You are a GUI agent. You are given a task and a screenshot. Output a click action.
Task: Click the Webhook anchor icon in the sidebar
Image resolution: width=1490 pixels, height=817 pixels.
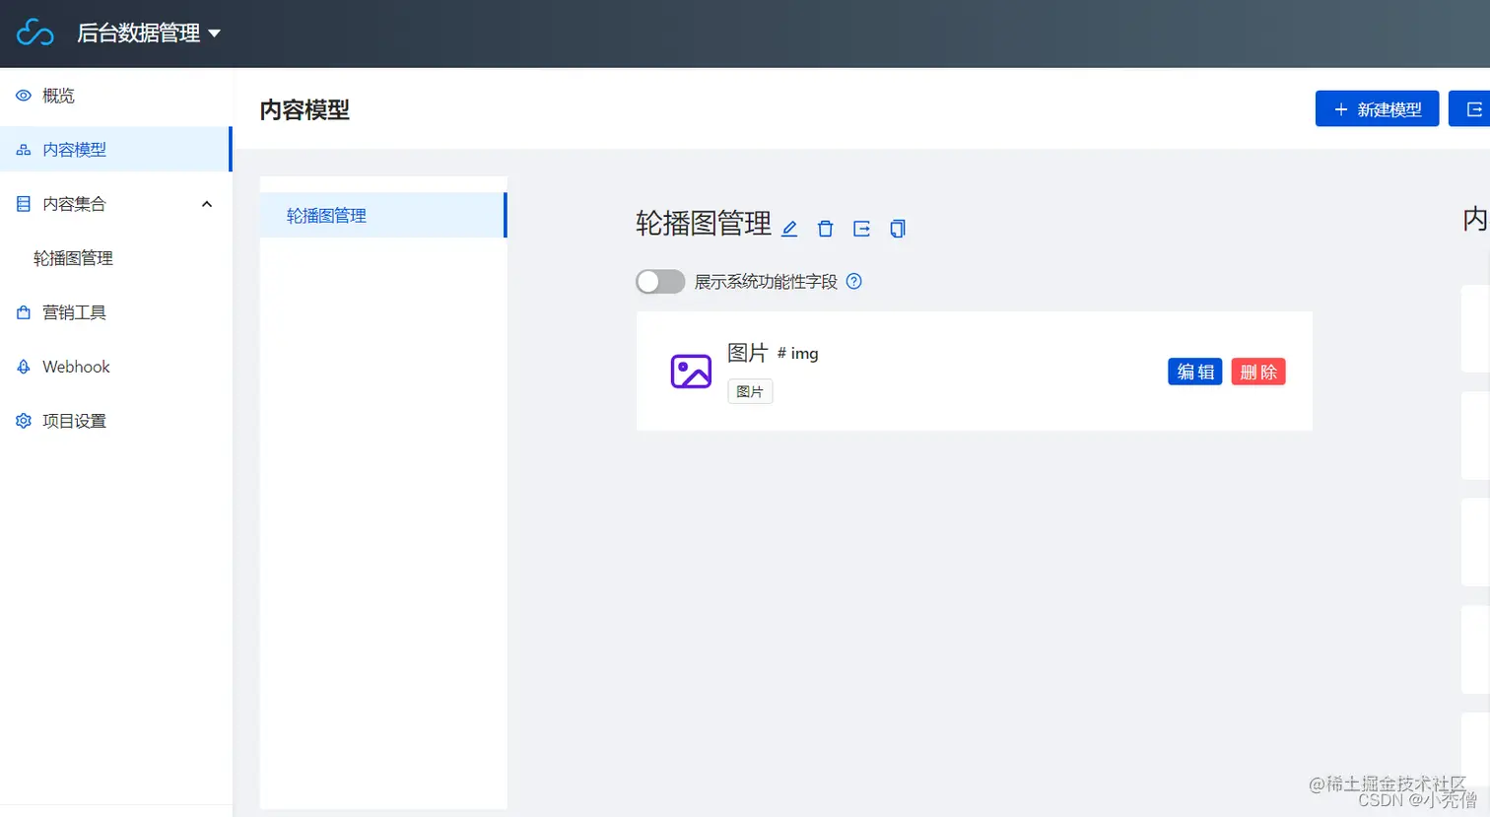pos(22,366)
